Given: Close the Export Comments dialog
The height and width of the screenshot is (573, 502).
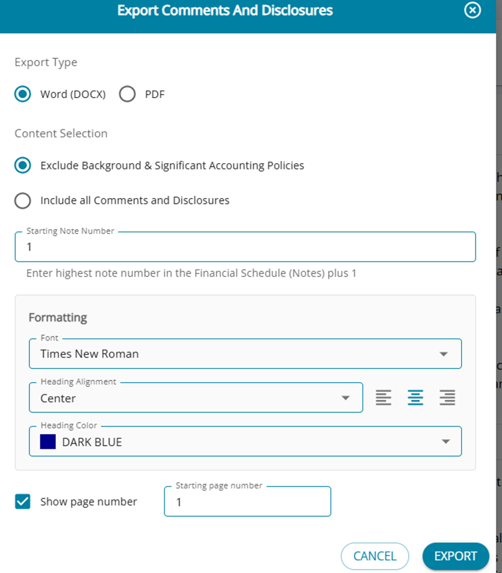Looking at the screenshot, I should pos(473,11).
